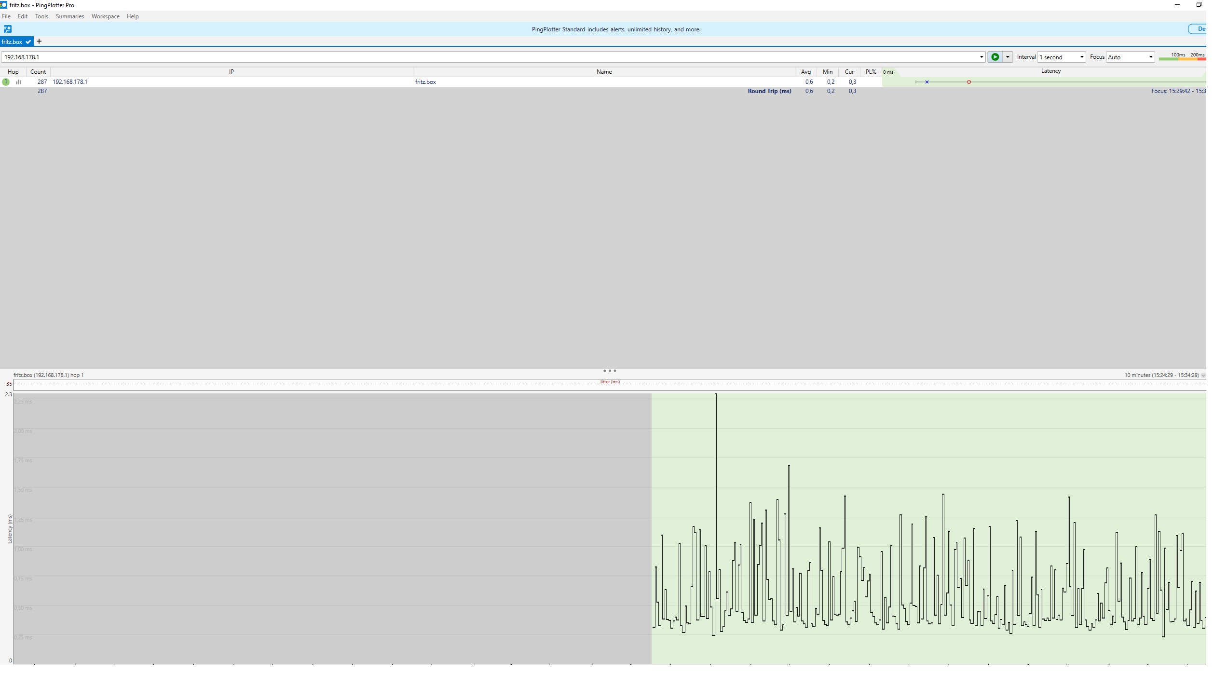Minimize the PingPlotter window

[x=1177, y=5]
